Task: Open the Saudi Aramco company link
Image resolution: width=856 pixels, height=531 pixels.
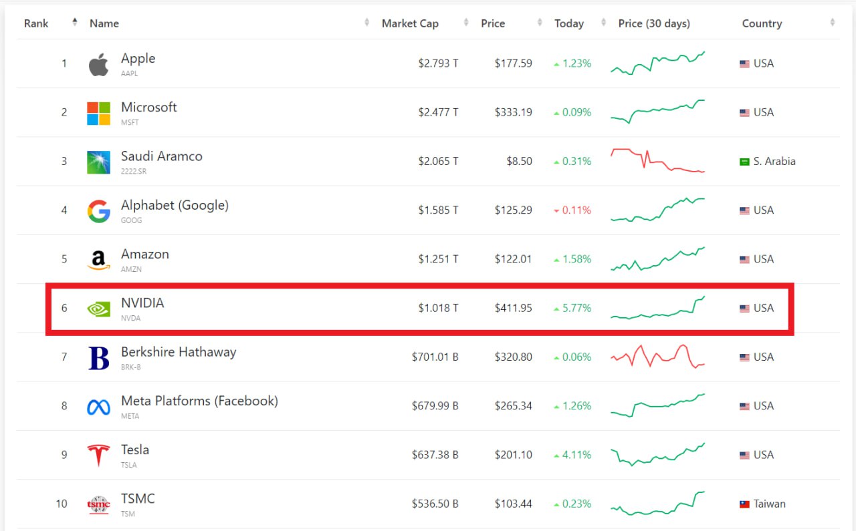Action: point(161,156)
